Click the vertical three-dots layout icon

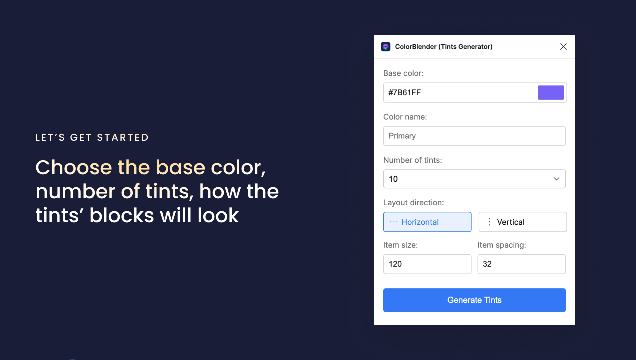(x=489, y=222)
